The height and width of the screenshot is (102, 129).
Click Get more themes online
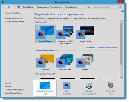point(107,48)
